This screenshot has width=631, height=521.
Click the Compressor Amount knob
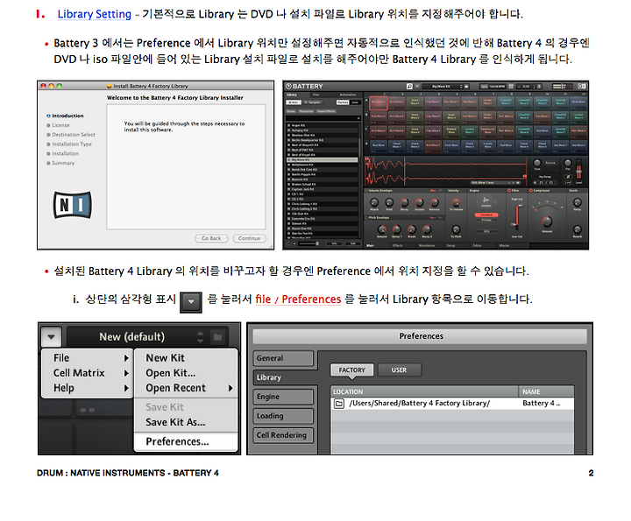point(547,222)
